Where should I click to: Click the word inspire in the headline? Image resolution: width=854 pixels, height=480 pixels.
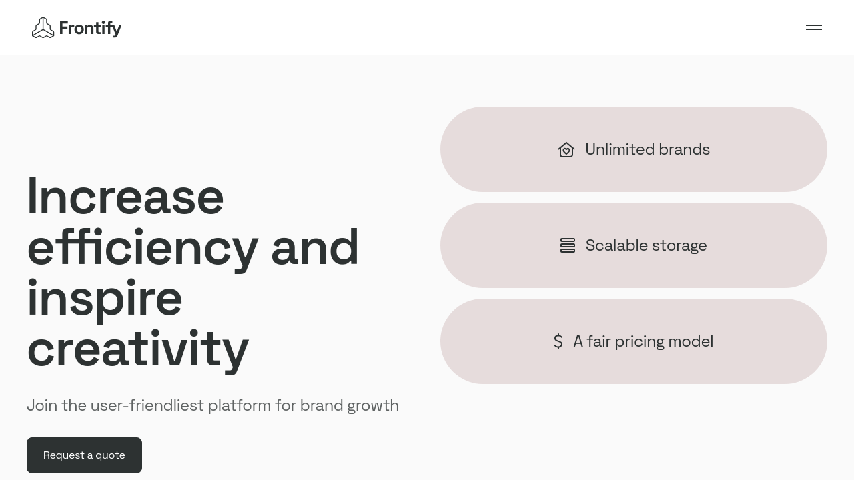[105, 298]
